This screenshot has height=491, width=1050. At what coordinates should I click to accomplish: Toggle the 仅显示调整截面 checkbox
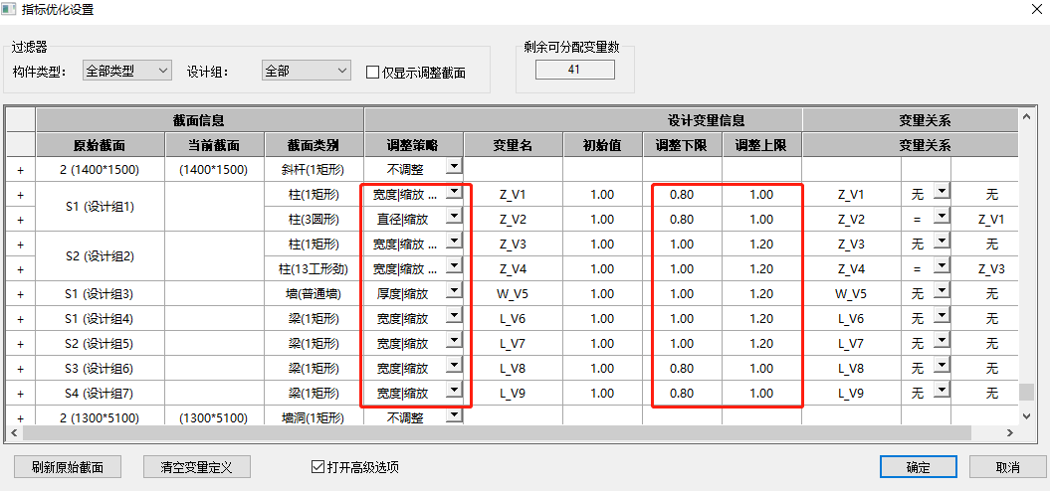[x=373, y=73]
